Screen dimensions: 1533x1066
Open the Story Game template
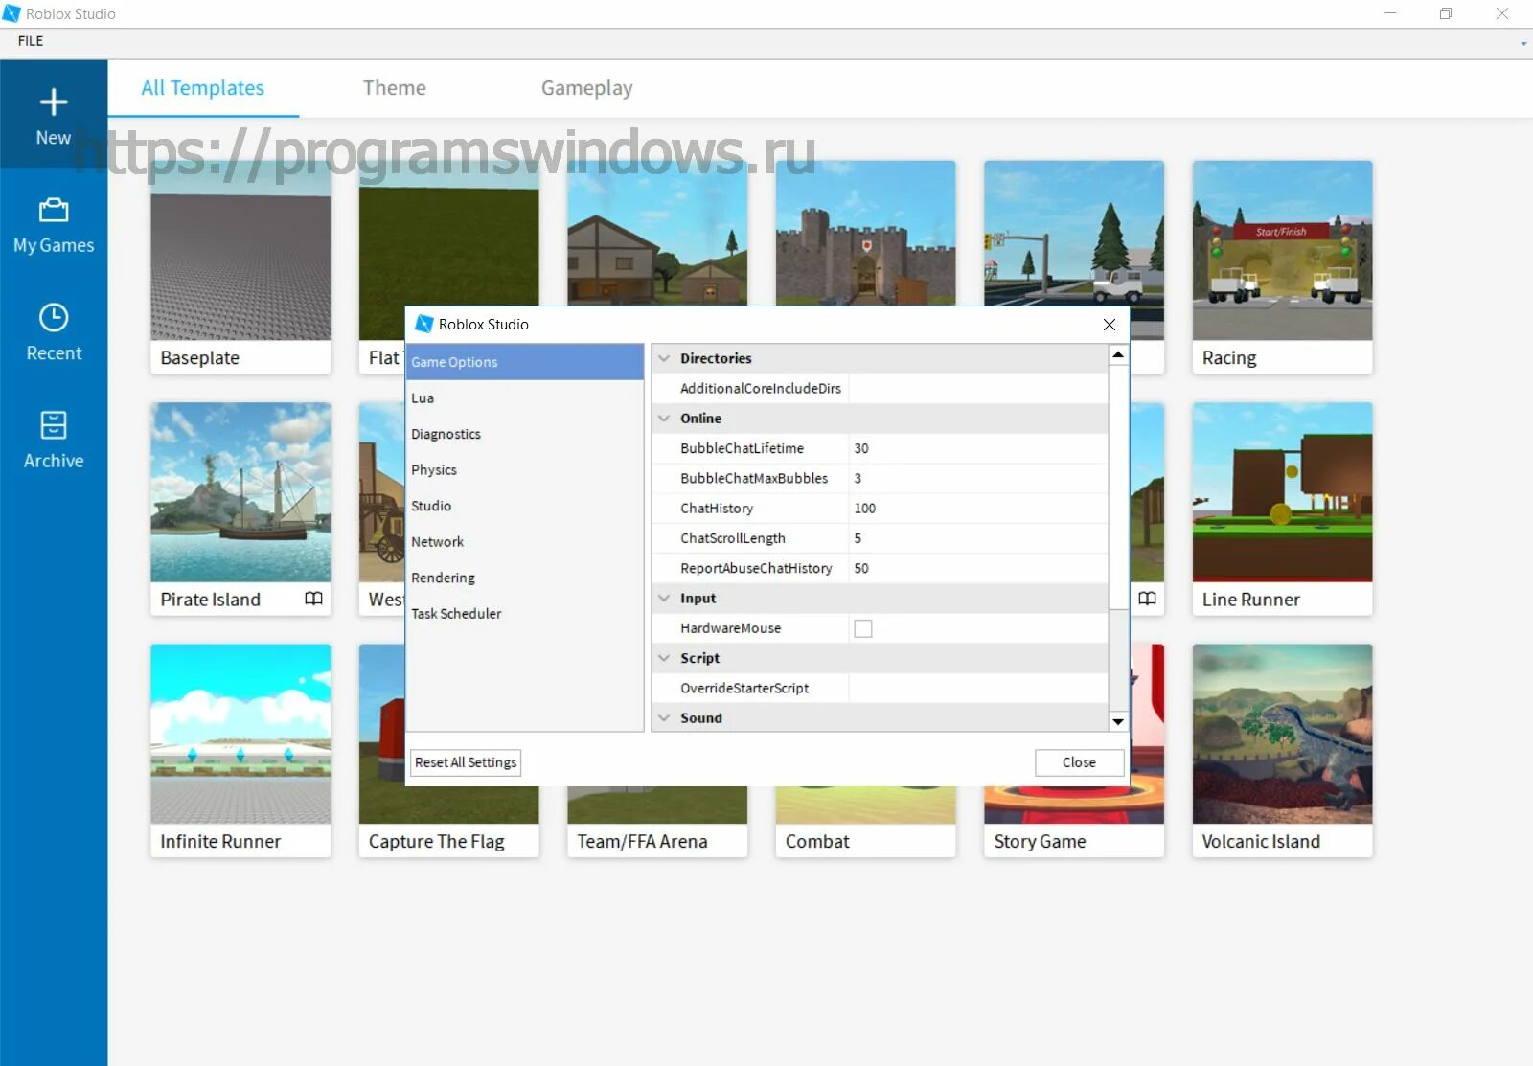tap(1074, 824)
